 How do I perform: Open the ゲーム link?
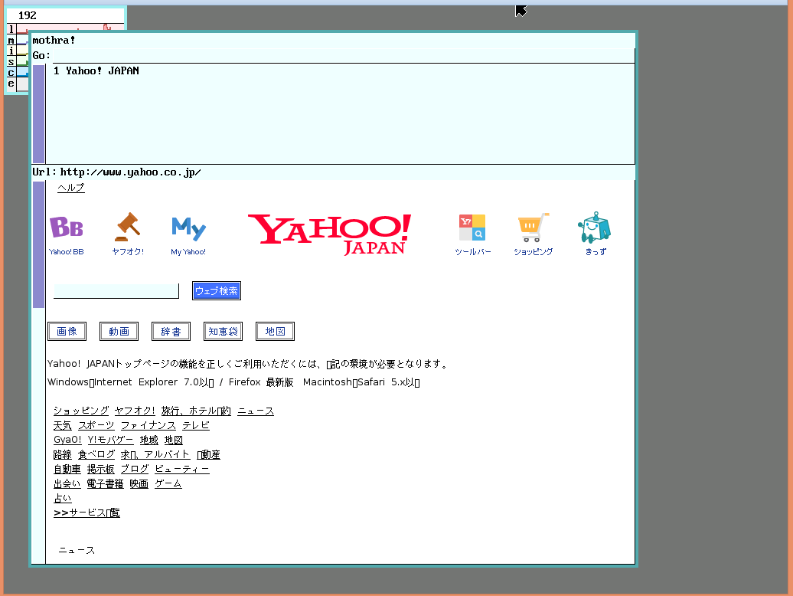point(168,483)
